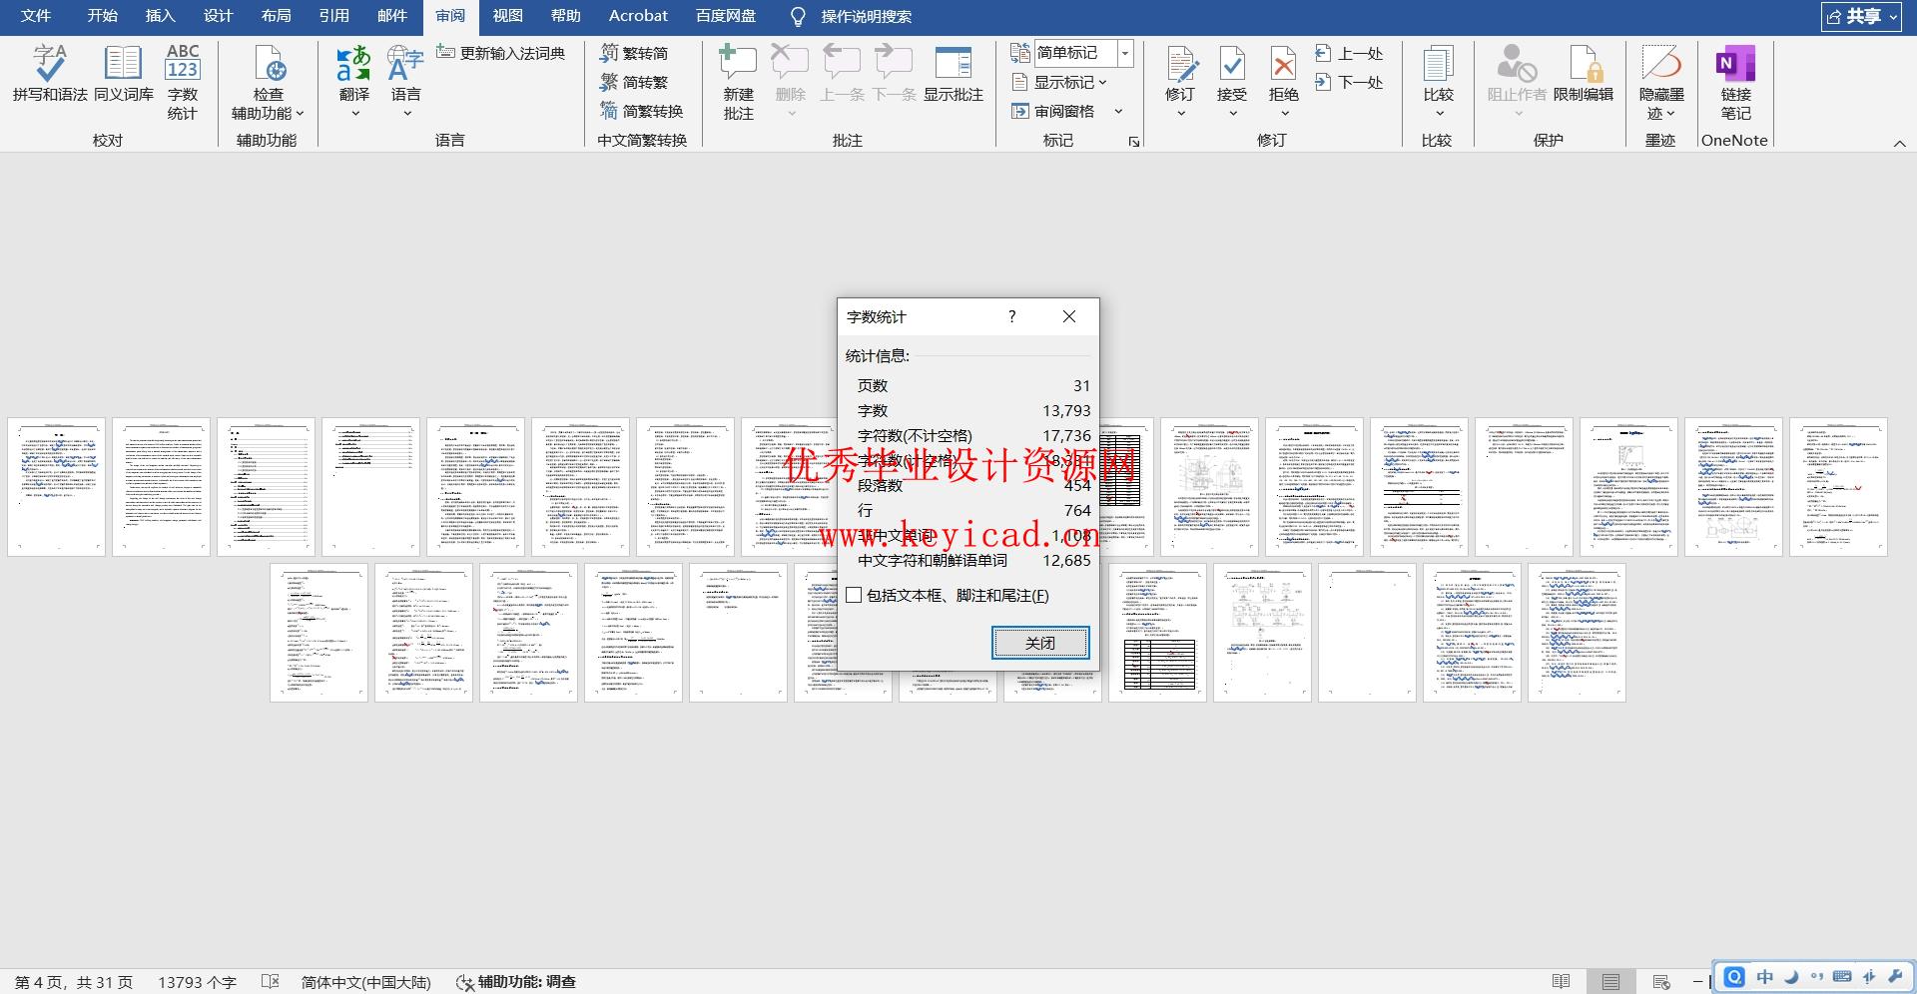
Task: Expand the Accept (接受) dropdown arrow
Action: click(1232, 113)
